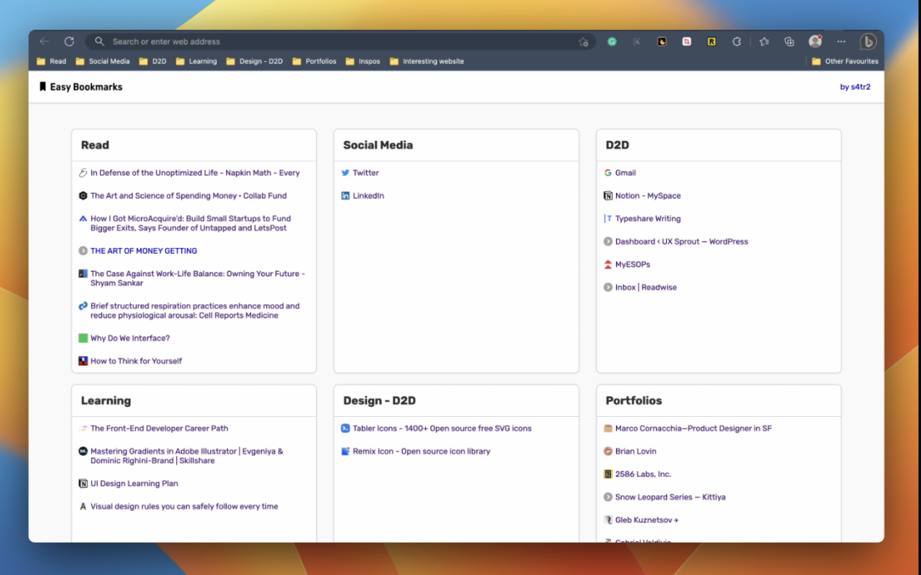The width and height of the screenshot is (921, 575).
Task: Click the browser profile avatar icon
Action: (x=815, y=42)
